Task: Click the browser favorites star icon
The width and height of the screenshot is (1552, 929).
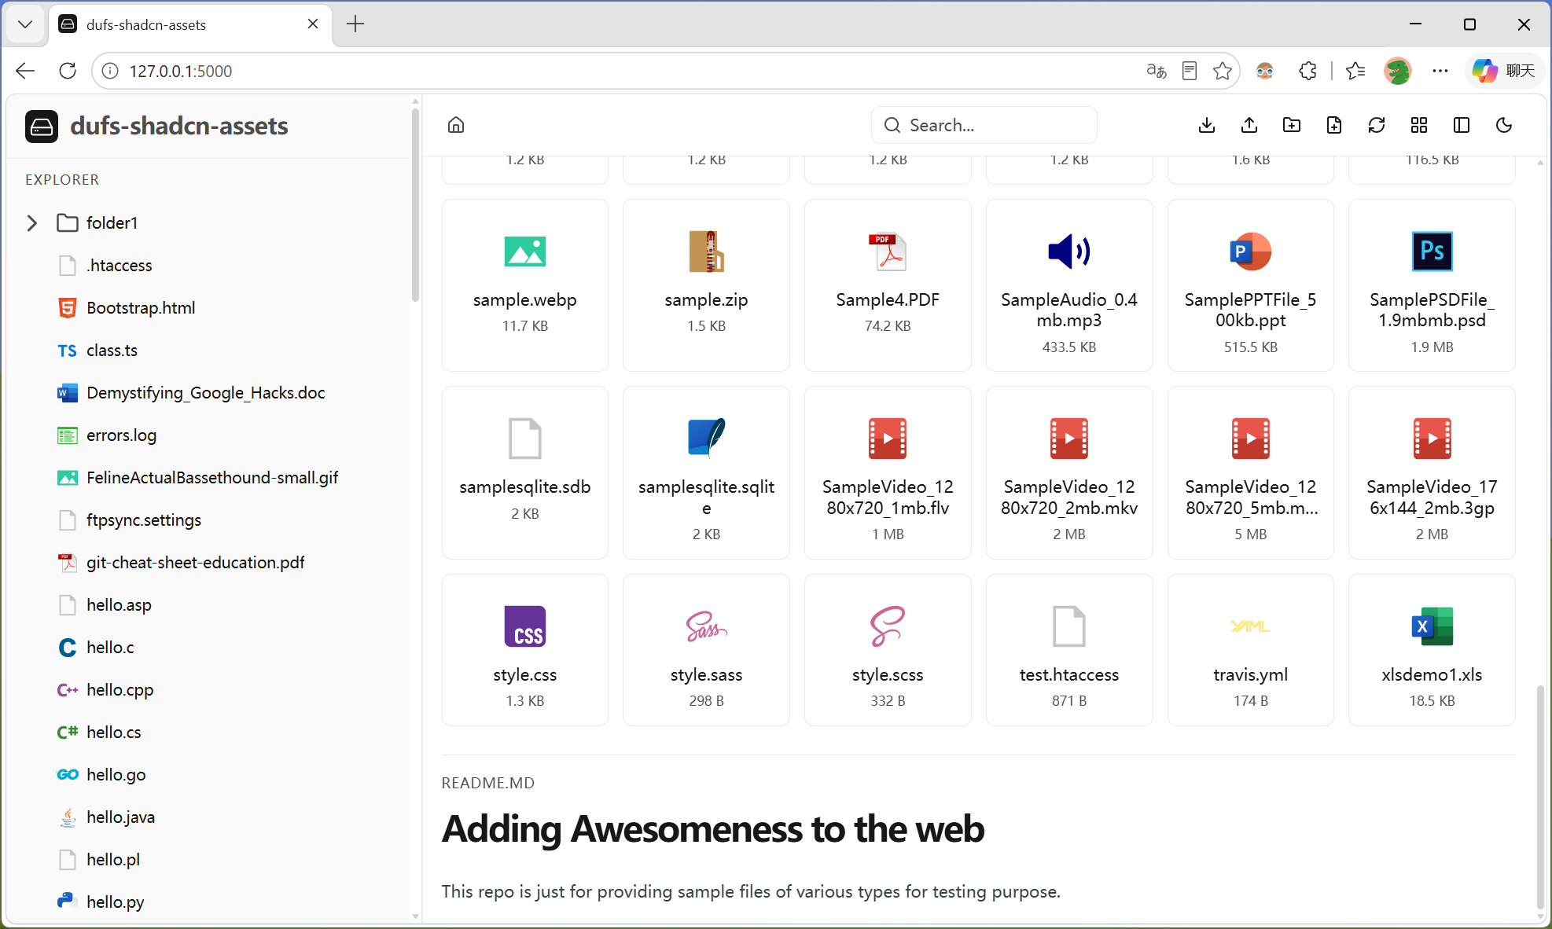Action: tap(1223, 71)
